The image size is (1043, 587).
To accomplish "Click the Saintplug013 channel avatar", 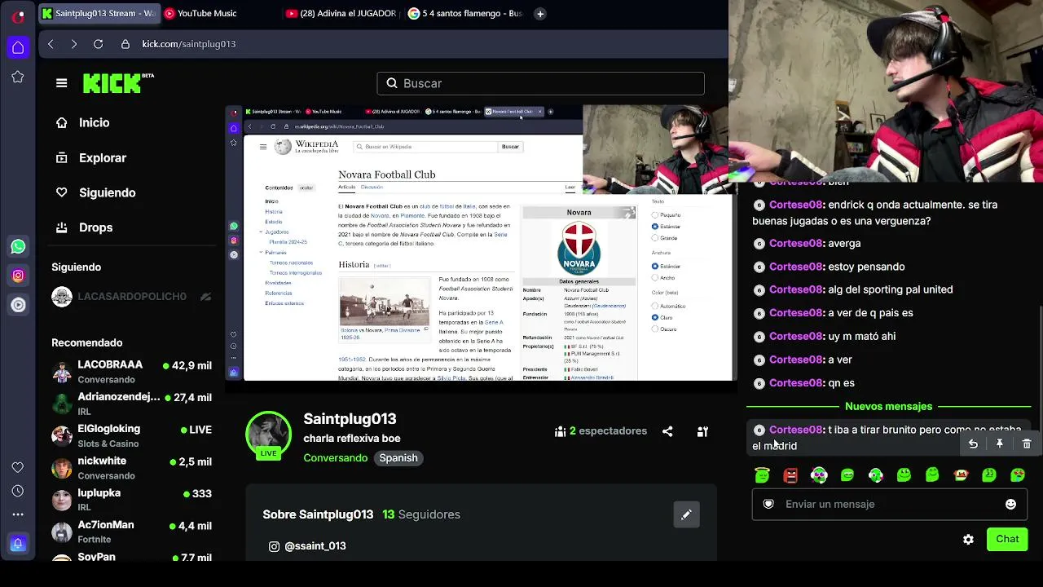I will [x=268, y=434].
